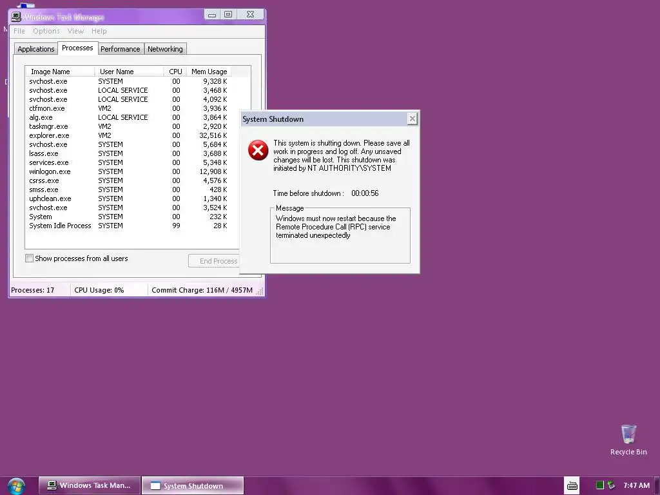Screen dimensions: 660x495
Task: Select the services.exe process row
Action: click(x=128, y=162)
